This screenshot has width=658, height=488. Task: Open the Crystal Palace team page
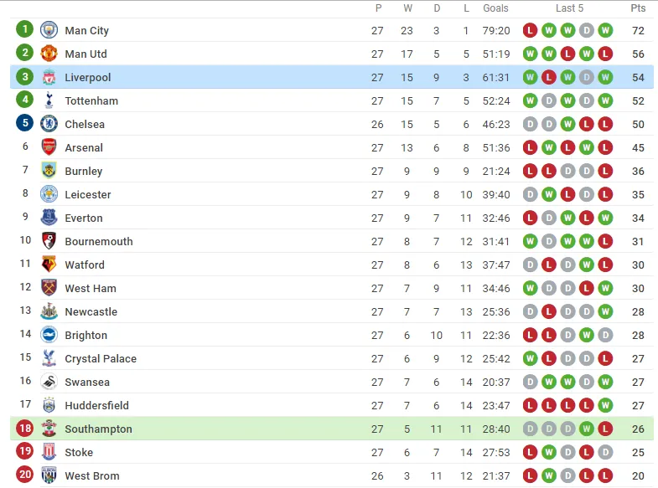tap(101, 359)
